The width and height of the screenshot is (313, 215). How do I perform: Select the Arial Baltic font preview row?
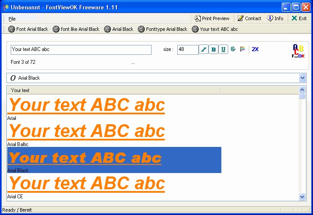coord(114,134)
